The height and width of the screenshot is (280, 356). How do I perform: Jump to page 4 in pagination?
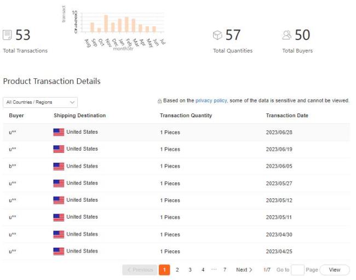203,270
